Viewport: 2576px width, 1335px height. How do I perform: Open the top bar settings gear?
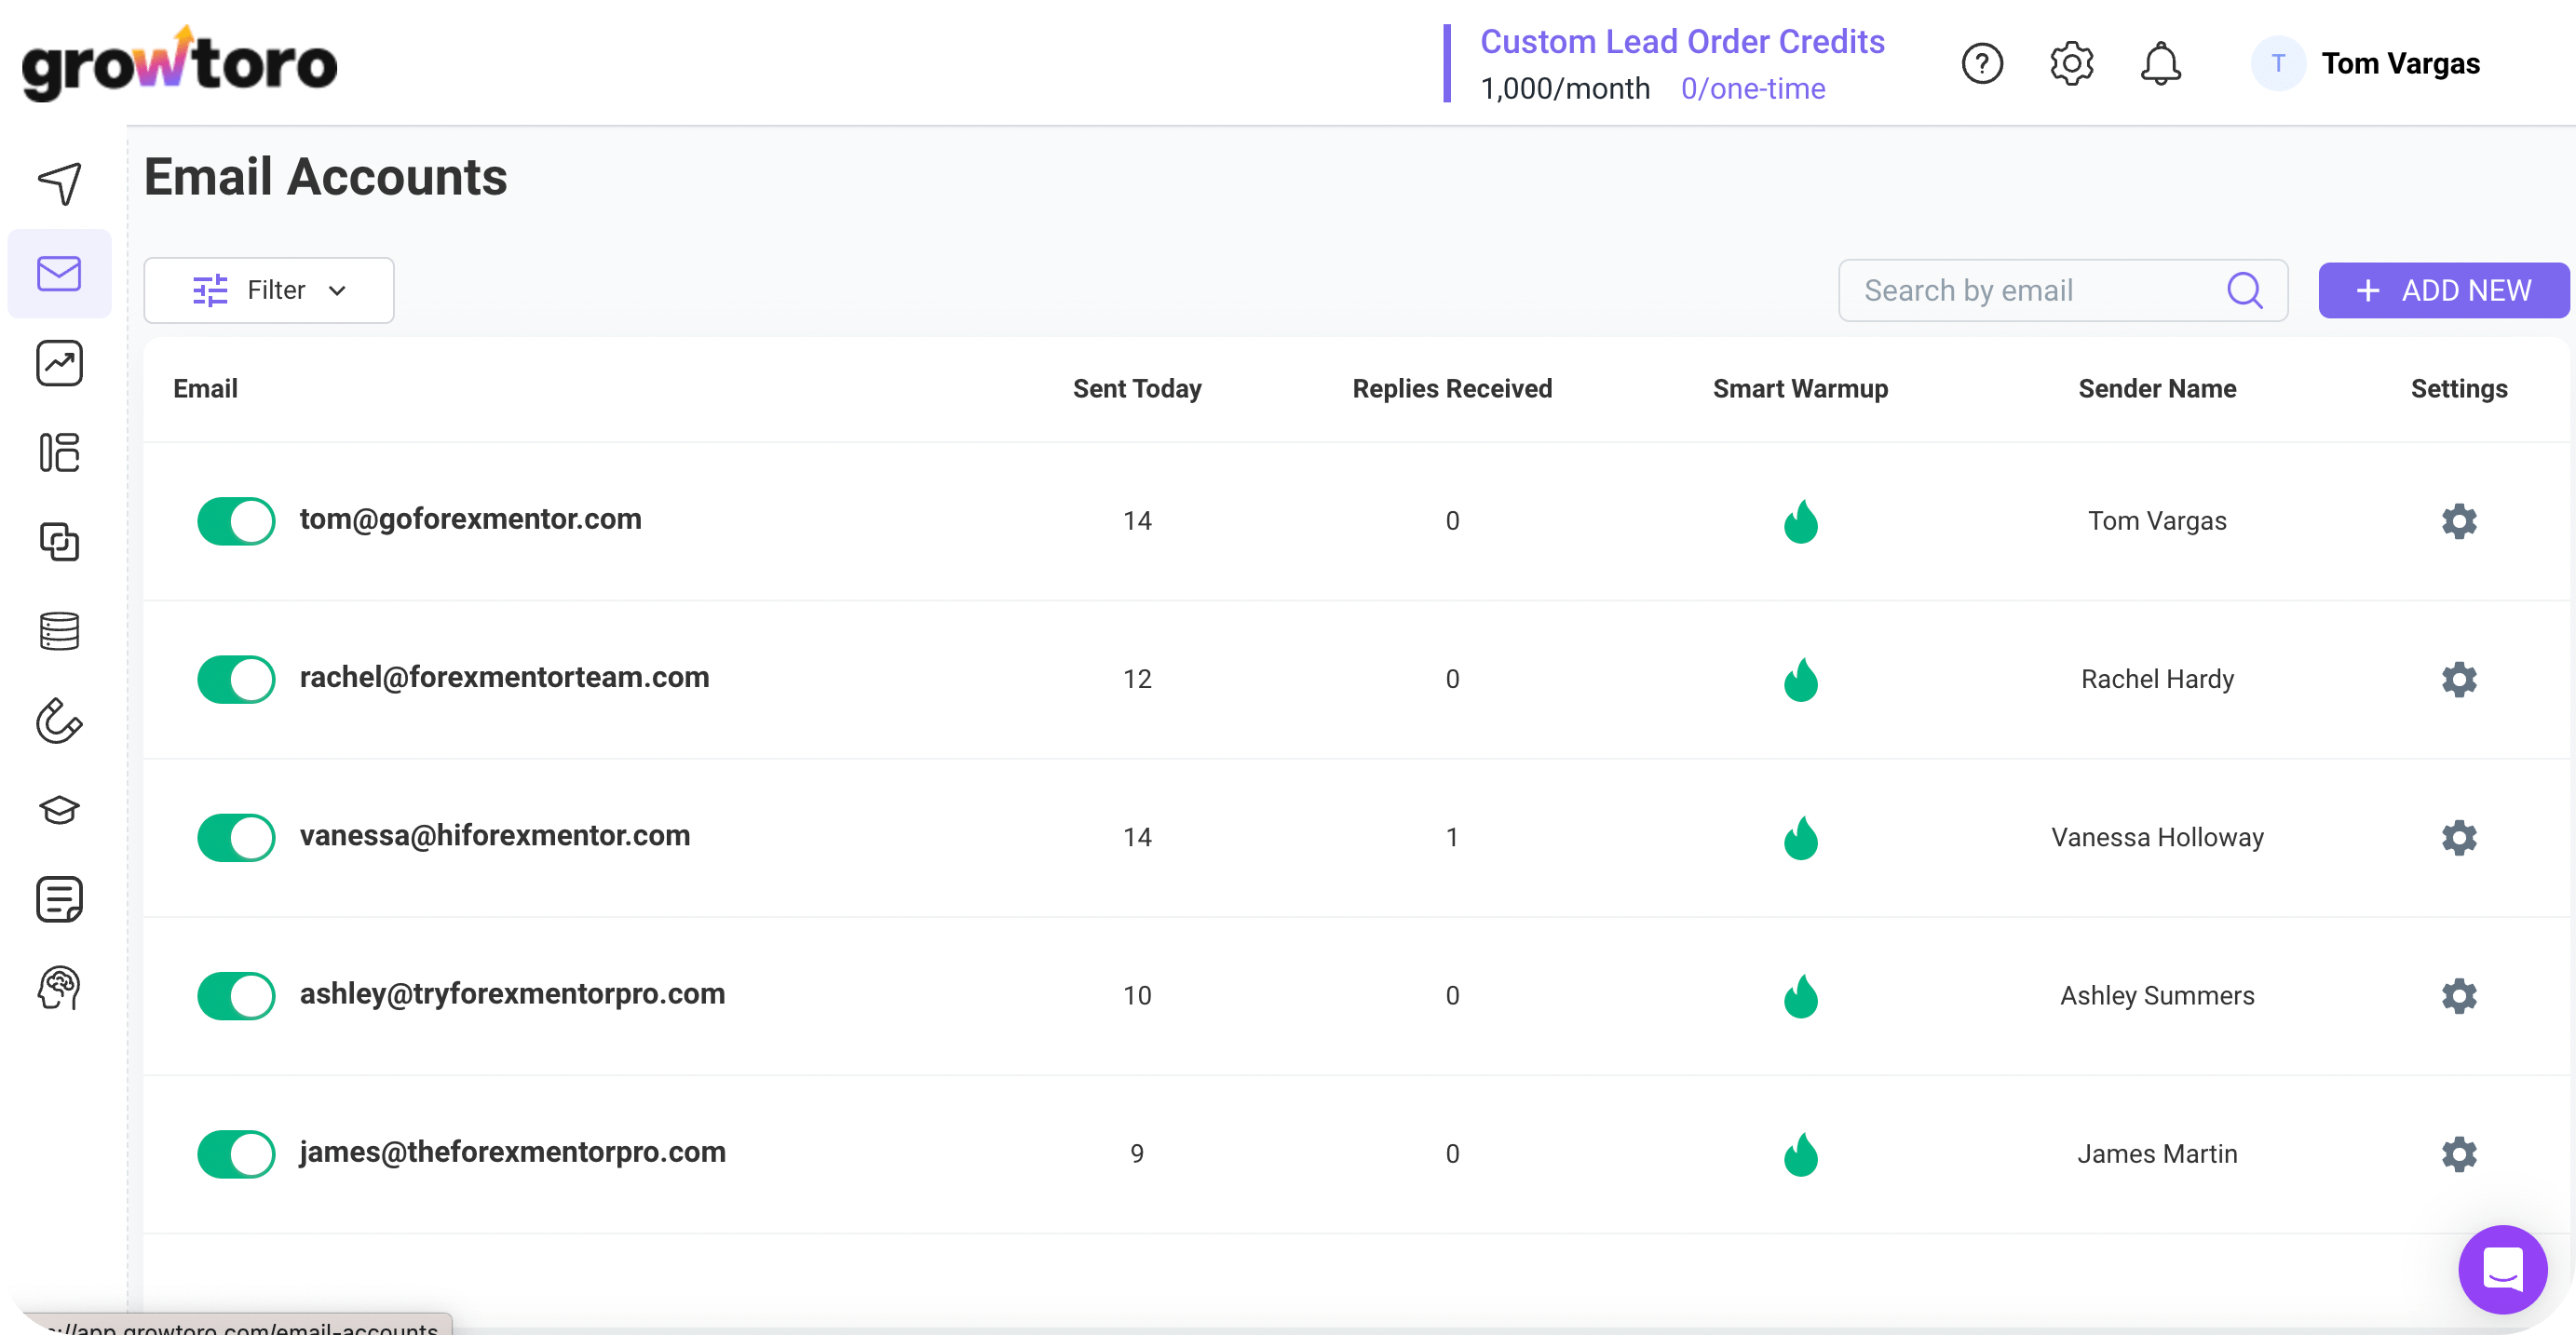[x=2071, y=64]
